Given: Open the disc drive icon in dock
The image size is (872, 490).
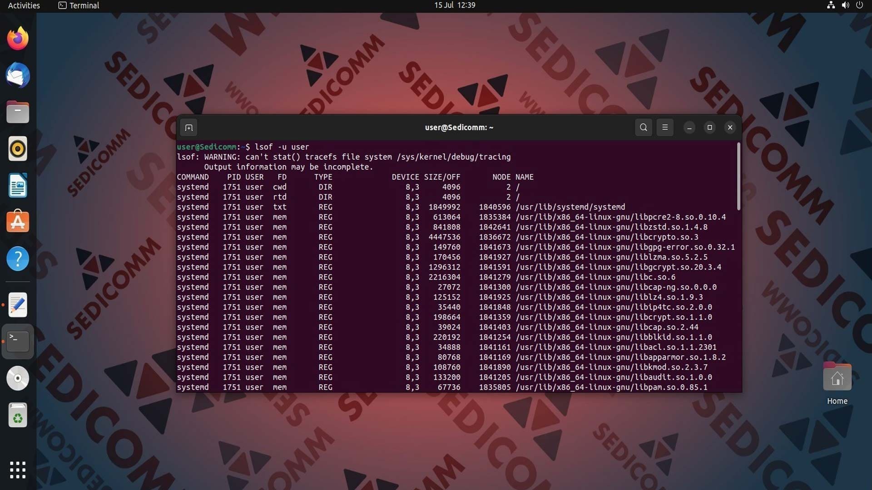Looking at the screenshot, I should click(18, 378).
